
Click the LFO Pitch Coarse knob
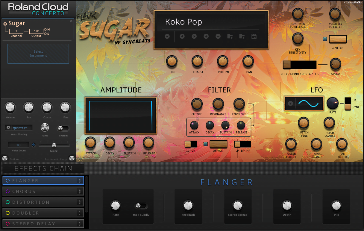tap(329, 123)
